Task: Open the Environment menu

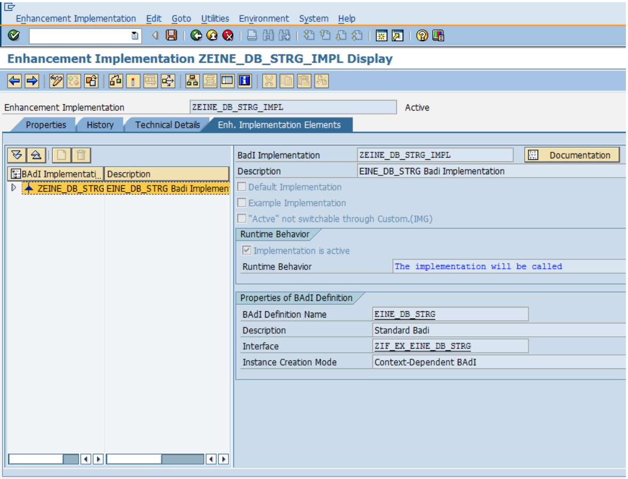Action: [x=264, y=18]
